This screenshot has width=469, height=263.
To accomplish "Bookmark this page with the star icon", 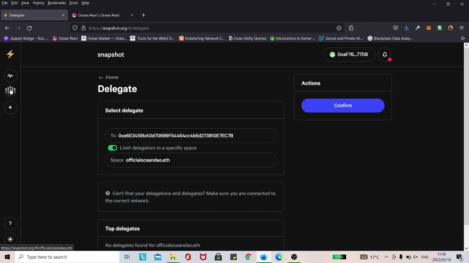I will (339, 28).
